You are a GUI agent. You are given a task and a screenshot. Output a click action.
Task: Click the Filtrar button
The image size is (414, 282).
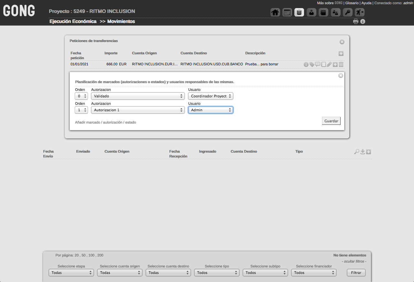356,273
